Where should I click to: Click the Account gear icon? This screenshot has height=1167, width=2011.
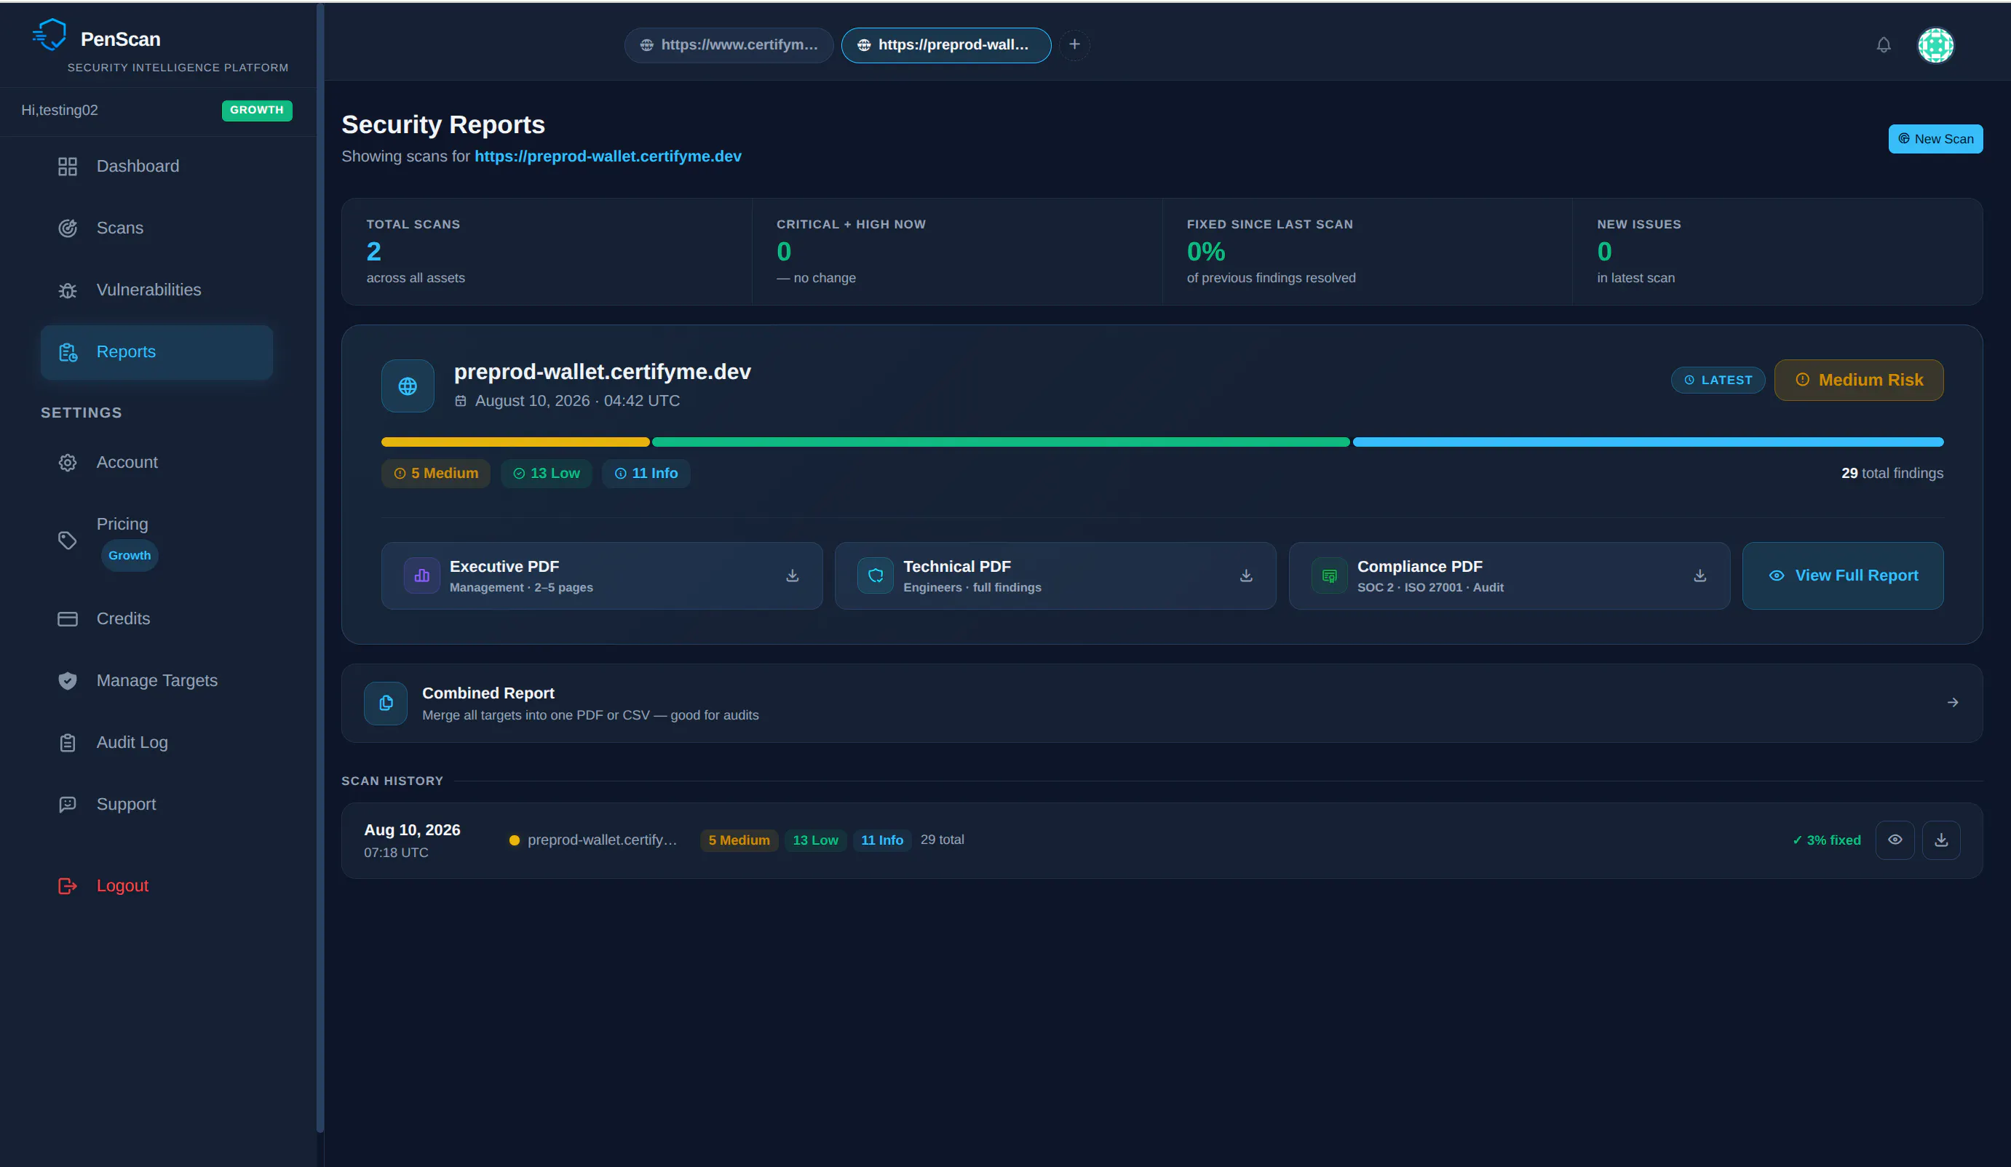(x=68, y=463)
